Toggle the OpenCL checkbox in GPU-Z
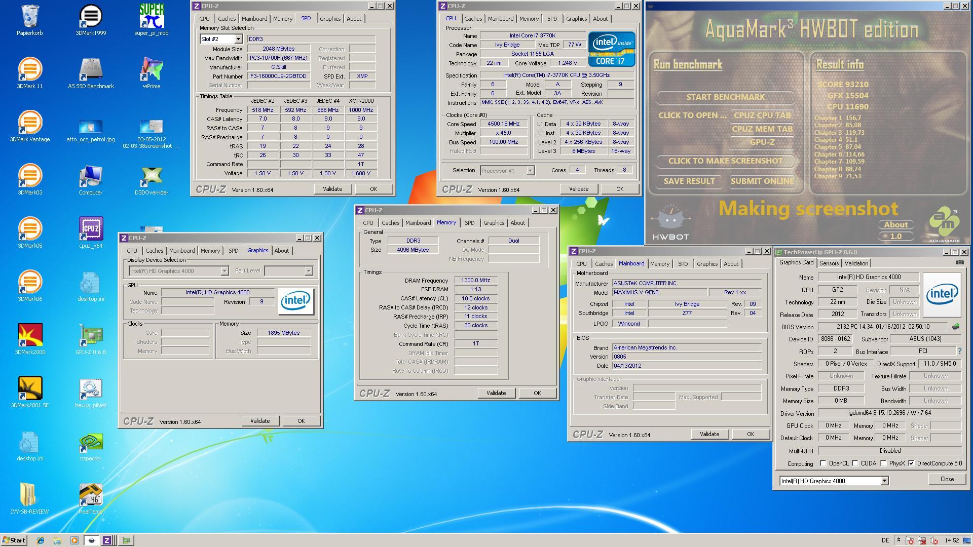Image resolution: width=973 pixels, height=547 pixels. coord(823,463)
